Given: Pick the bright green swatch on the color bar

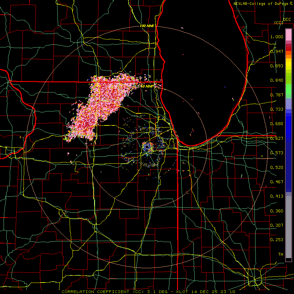Looking at the screenshot, I should point(288,89).
